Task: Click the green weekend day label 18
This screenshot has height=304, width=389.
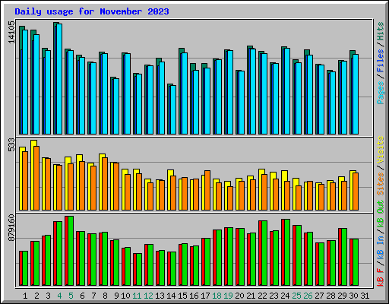Action: [x=217, y=296]
